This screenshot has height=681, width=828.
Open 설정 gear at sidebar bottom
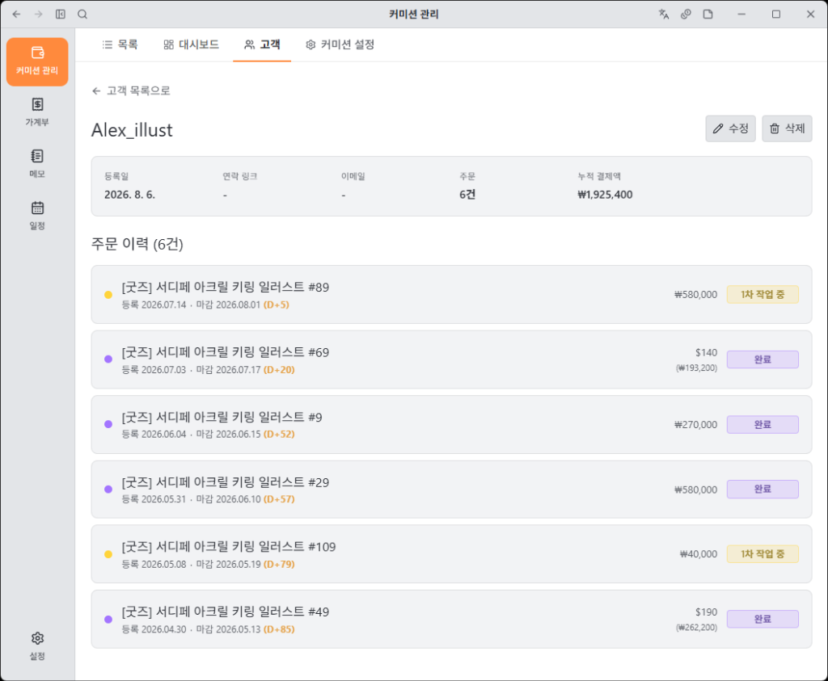click(x=37, y=645)
